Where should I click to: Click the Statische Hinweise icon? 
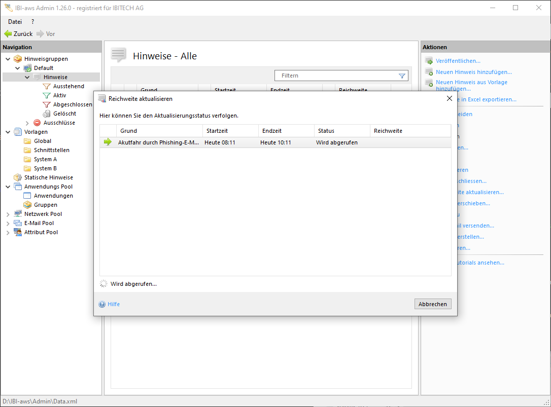(18, 177)
